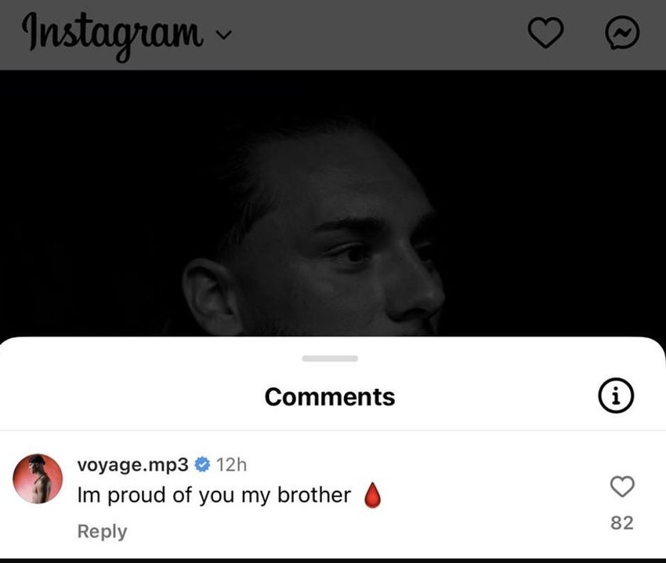Reply to voyage.mp3's comment

[x=102, y=532]
